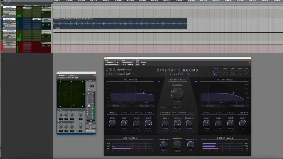This screenshot has height=159, width=283.
Task: Click the large Reverb Time knob
Action: [x=177, y=93]
